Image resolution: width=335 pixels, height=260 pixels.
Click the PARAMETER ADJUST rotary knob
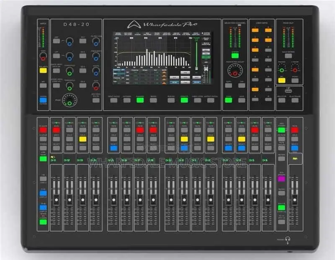(235, 71)
